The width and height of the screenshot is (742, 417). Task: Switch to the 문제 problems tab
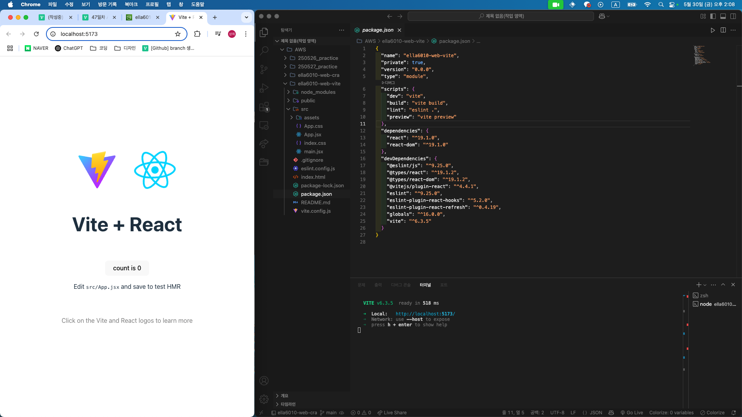(x=361, y=285)
